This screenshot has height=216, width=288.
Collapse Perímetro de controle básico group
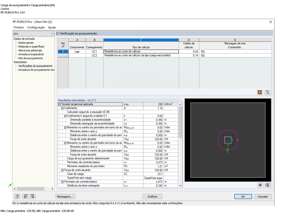62,182
